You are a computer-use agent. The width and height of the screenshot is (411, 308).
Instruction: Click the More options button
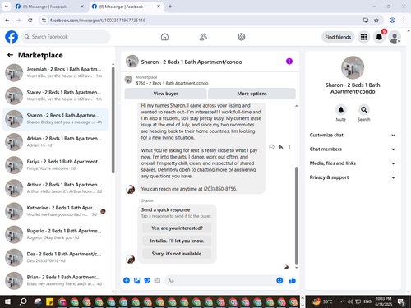(252, 94)
